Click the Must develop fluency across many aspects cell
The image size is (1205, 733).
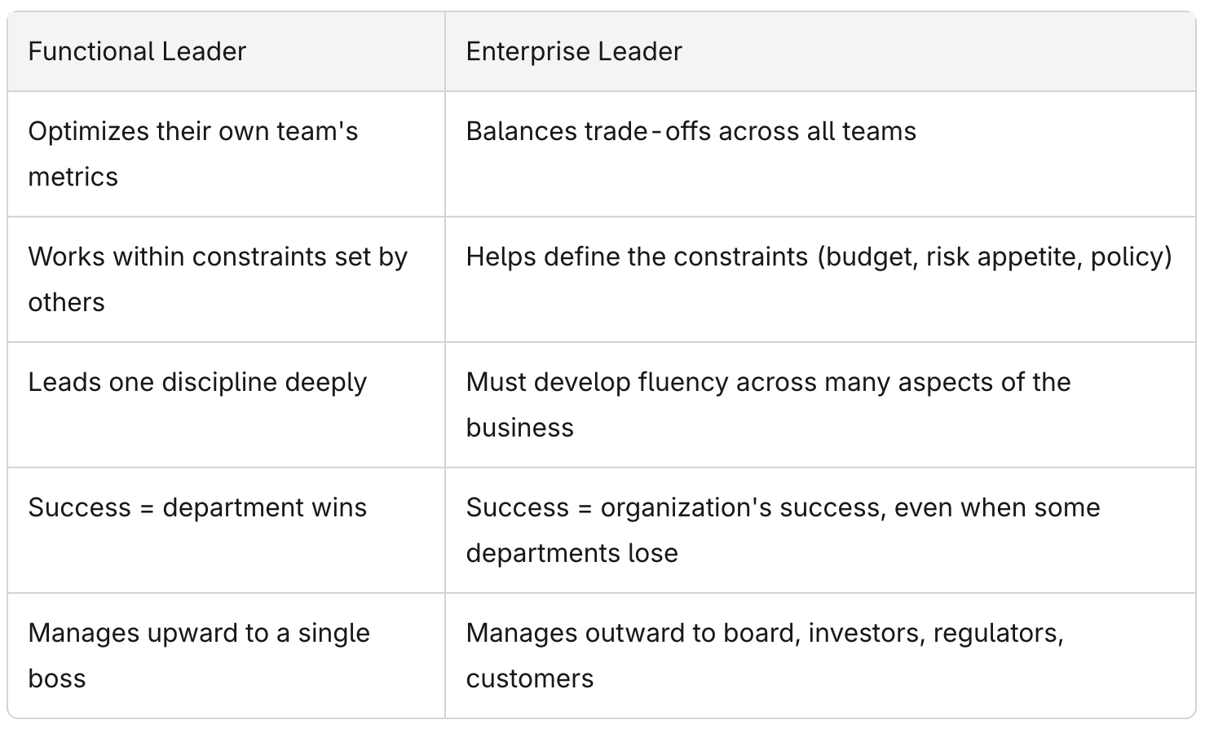pos(820,405)
